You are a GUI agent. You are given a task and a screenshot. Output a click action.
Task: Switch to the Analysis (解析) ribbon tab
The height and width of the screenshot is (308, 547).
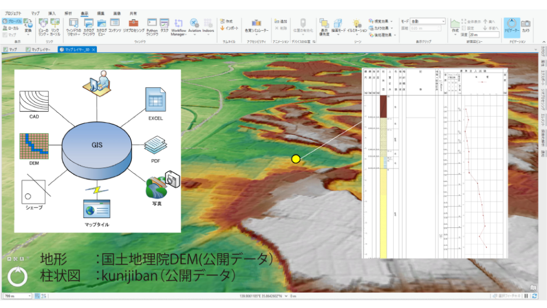[69, 12]
